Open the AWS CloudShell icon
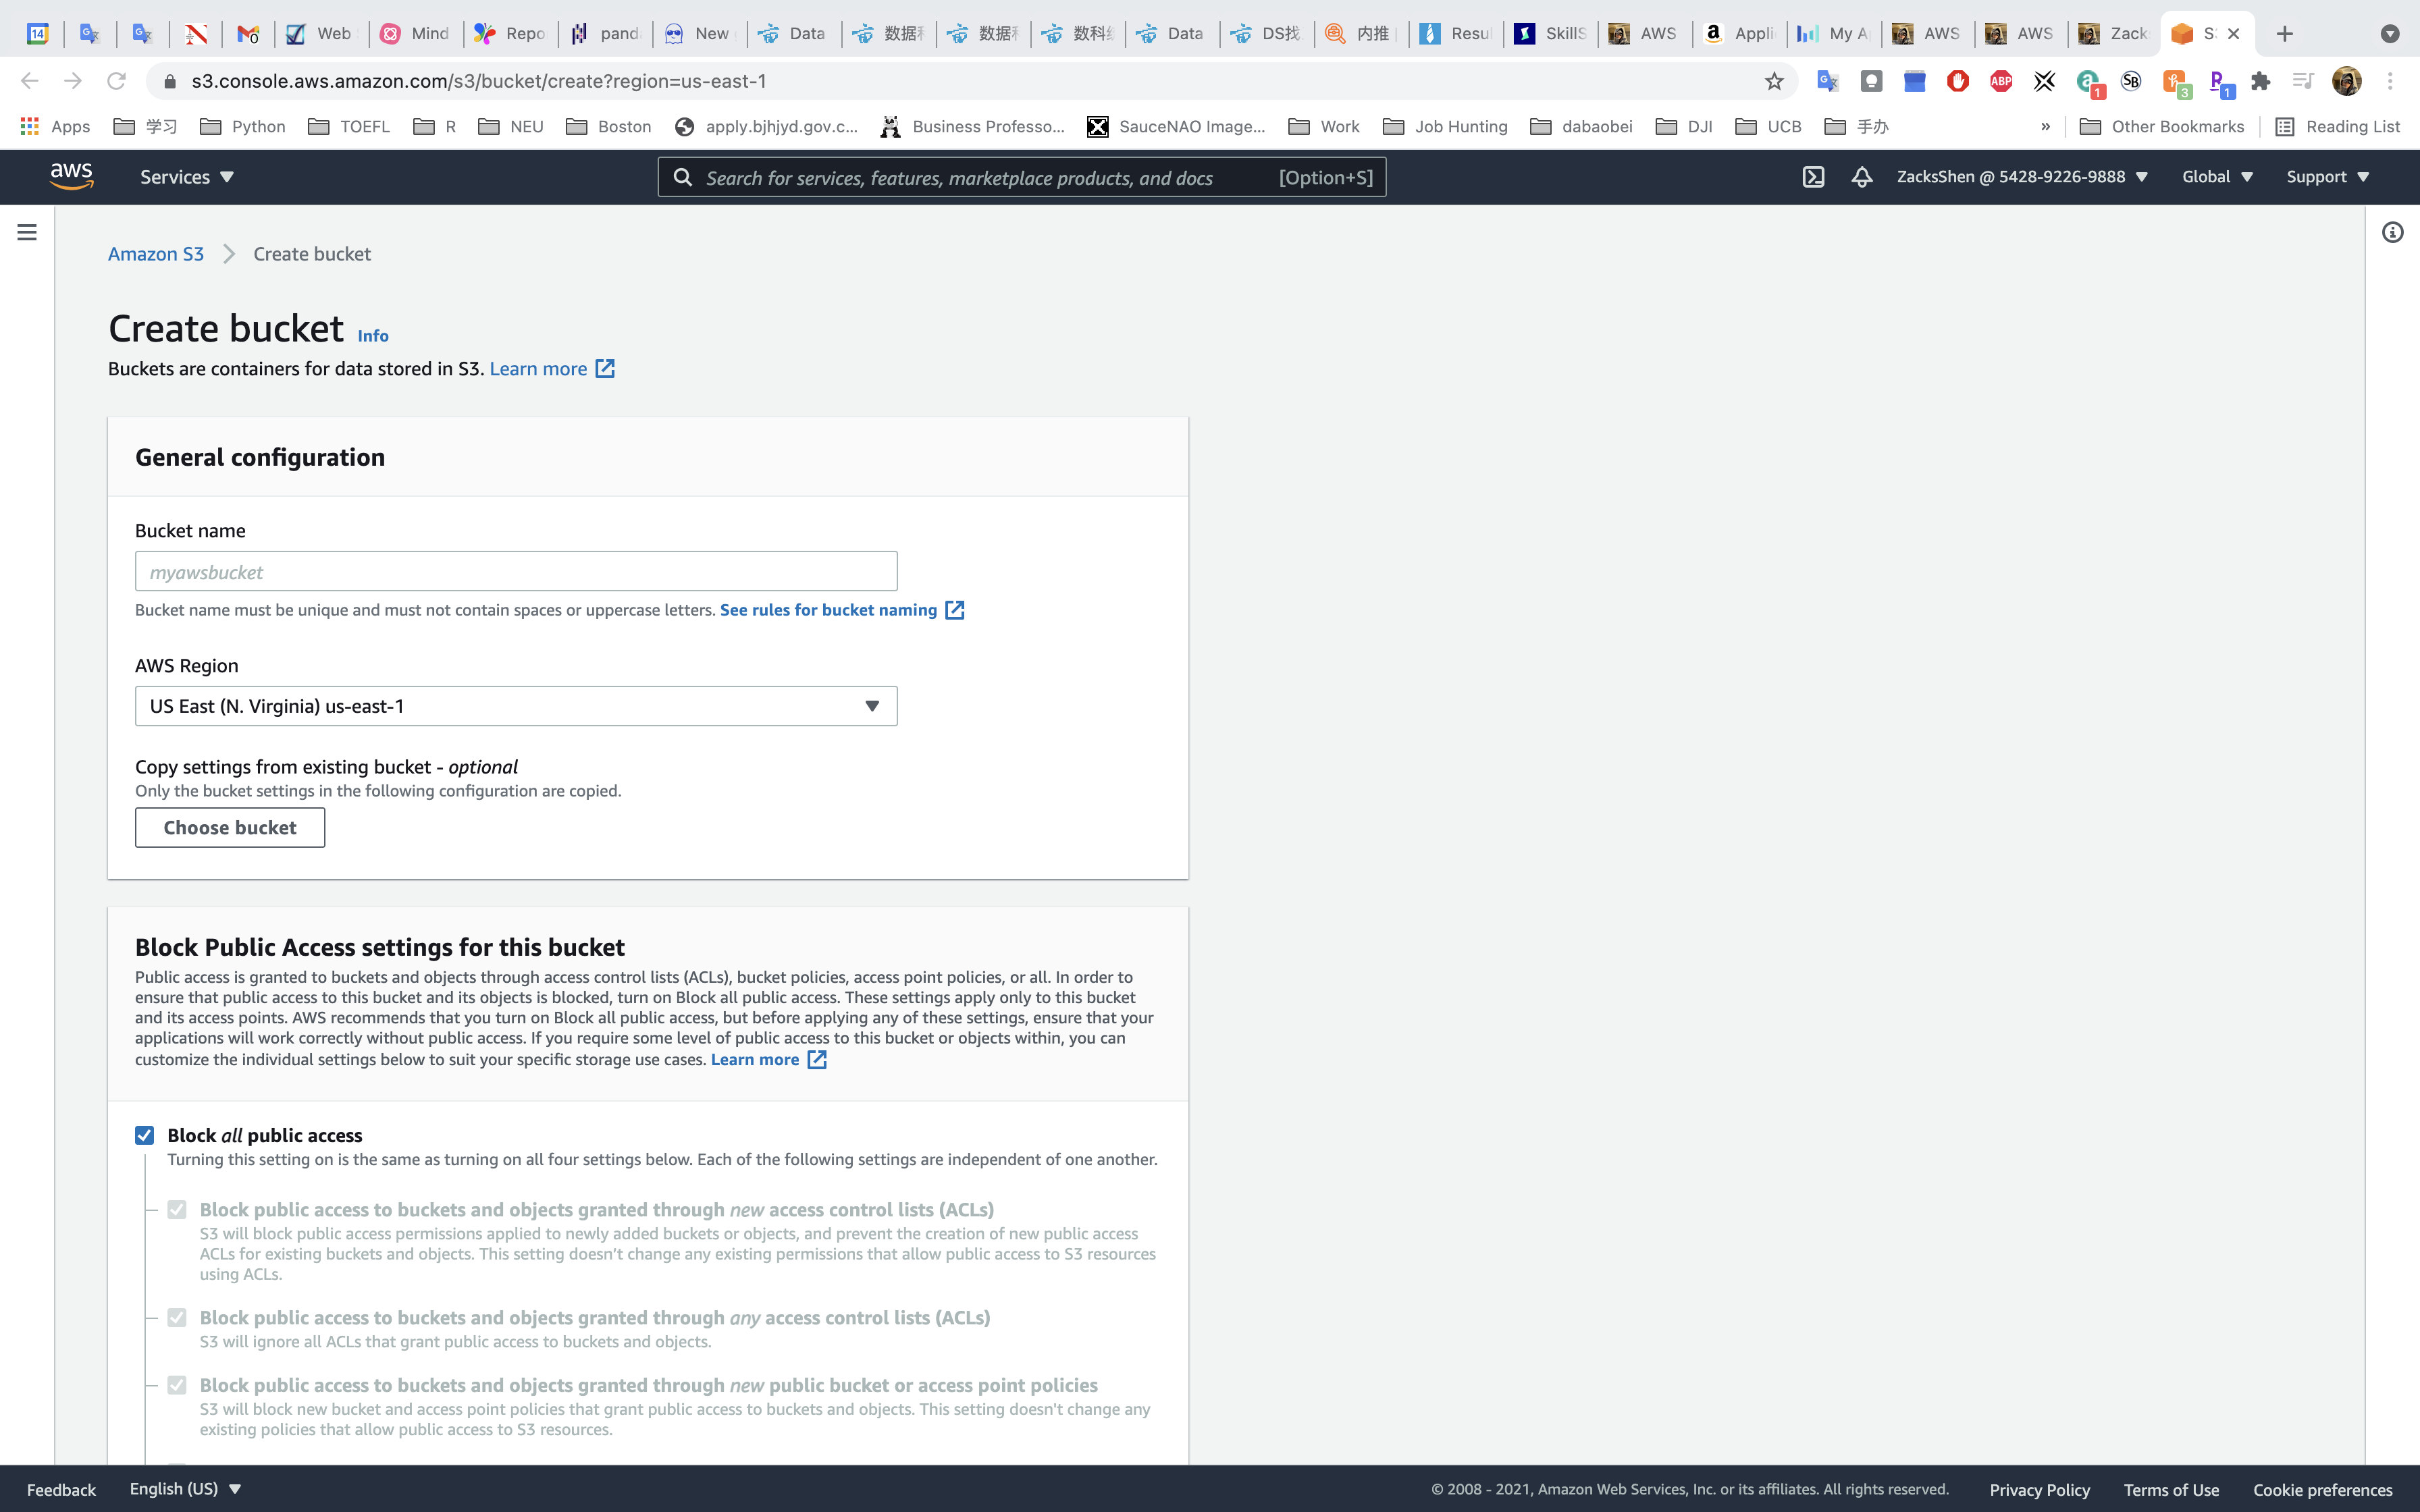 (x=1813, y=177)
